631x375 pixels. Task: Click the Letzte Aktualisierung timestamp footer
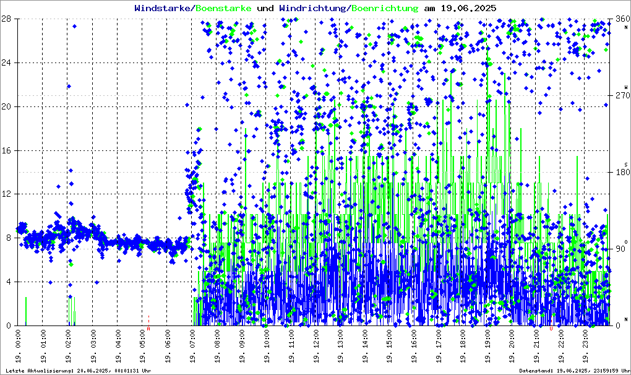coord(79,371)
